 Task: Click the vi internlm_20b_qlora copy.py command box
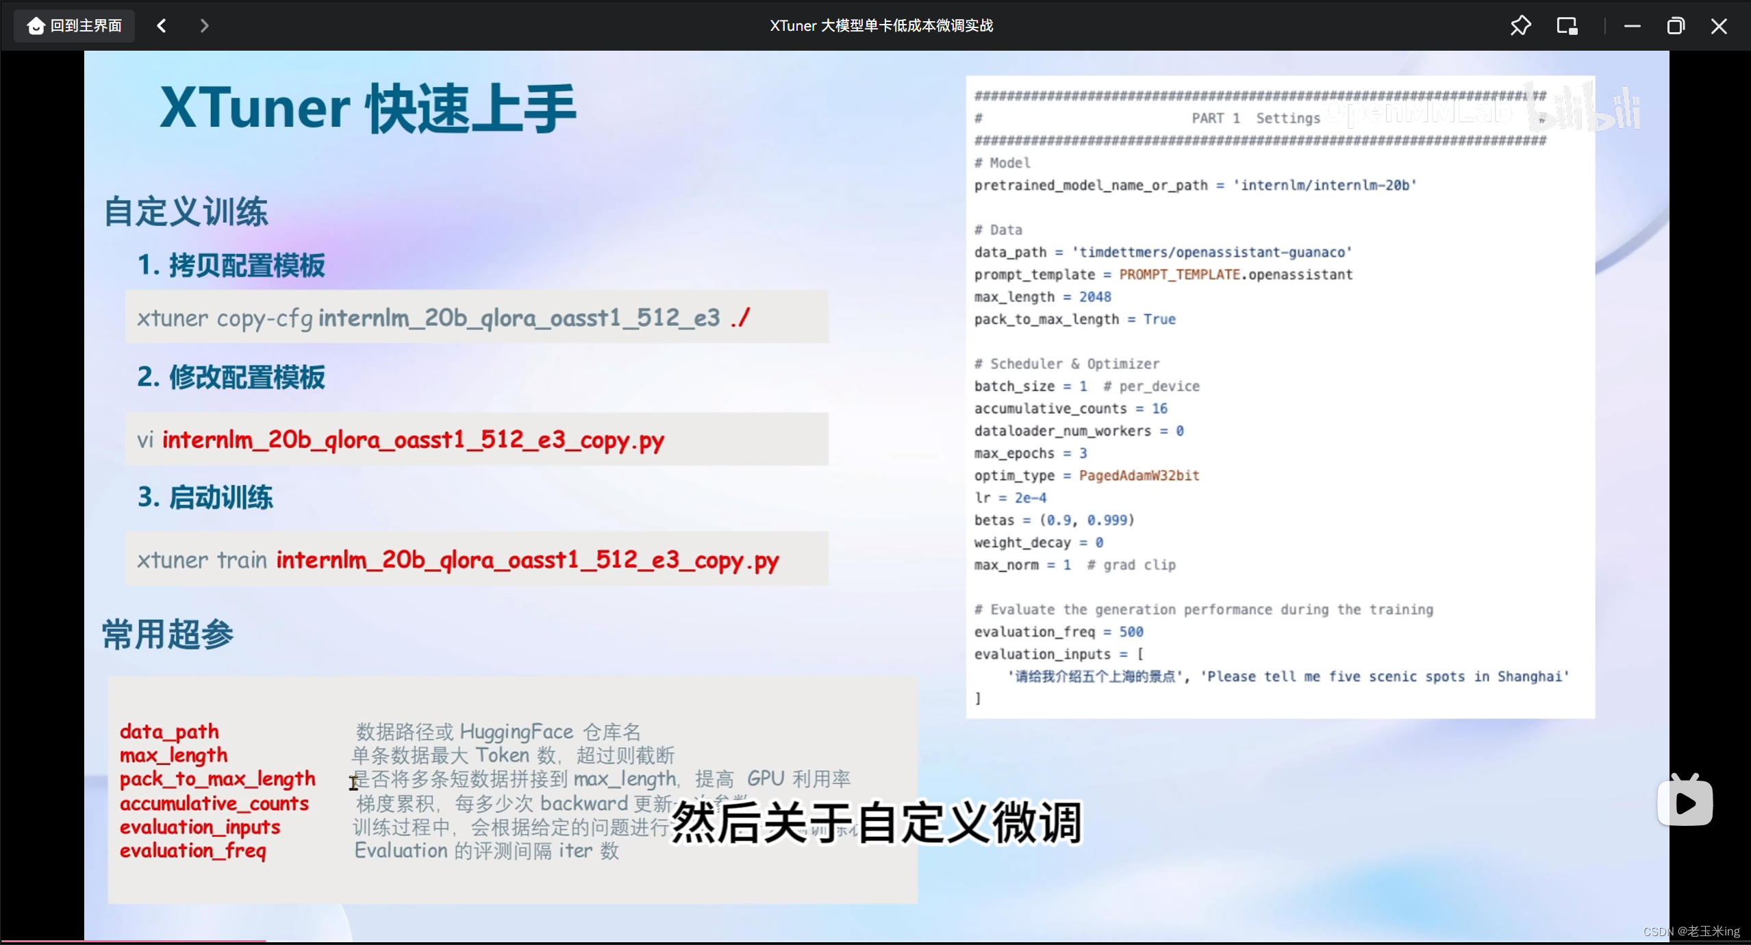pos(477,439)
